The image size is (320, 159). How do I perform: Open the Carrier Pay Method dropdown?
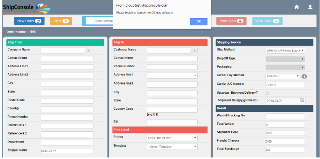[283, 76]
